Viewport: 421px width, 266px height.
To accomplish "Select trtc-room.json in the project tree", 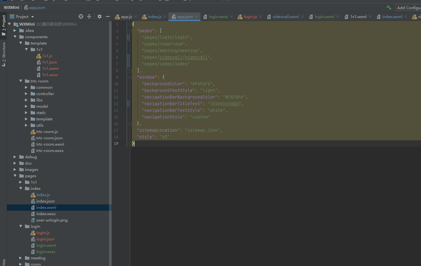I will pos(49,138).
